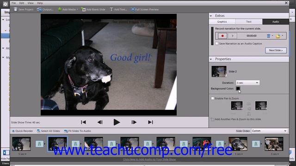Screen dimensions: 296x166
Task: Open the narration folder browse icon
Action: click(277, 36)
